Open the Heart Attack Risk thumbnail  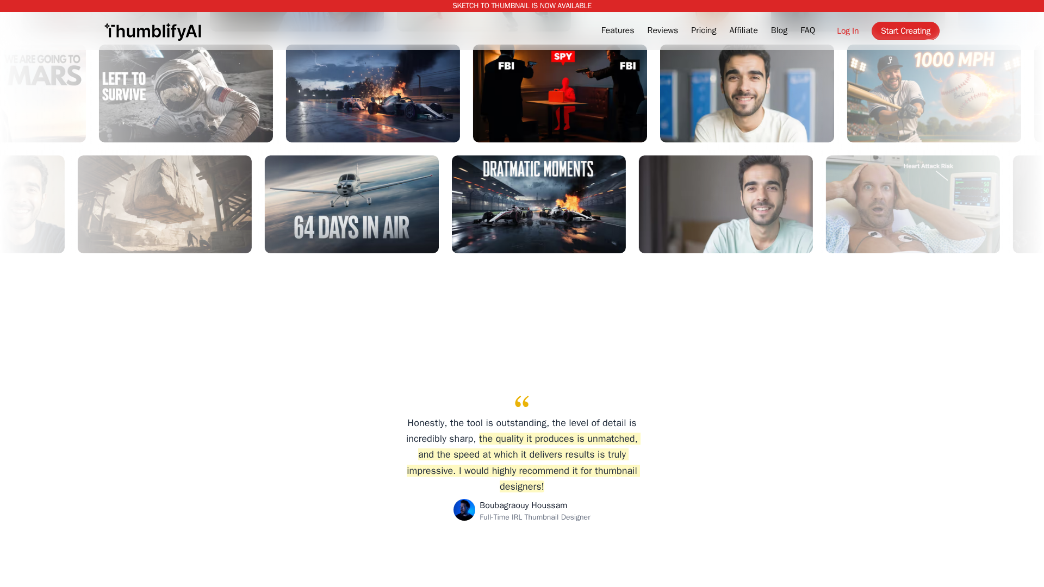(x=912, y=204)
